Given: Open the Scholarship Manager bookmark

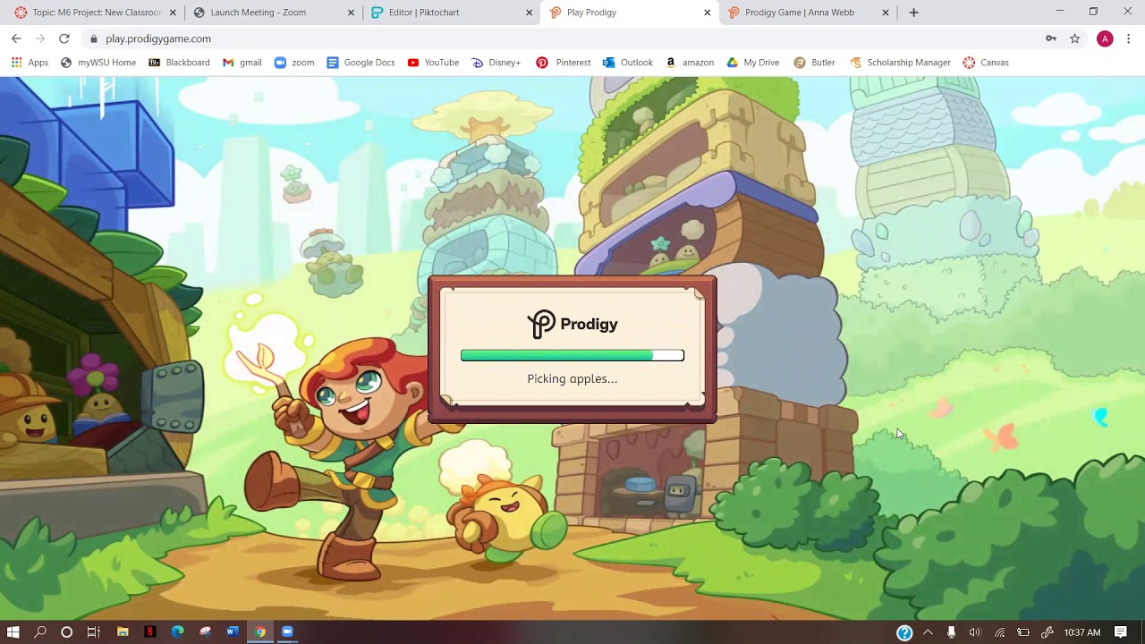Looking at the screenshot, I should point(900,63).
